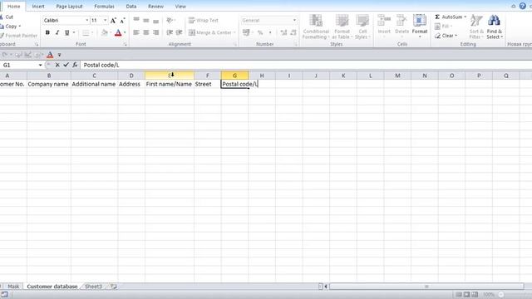This screenshot has width=532, height=299.
Task: Open the underline style dropdown arrow
Action: tap(74, 32)
